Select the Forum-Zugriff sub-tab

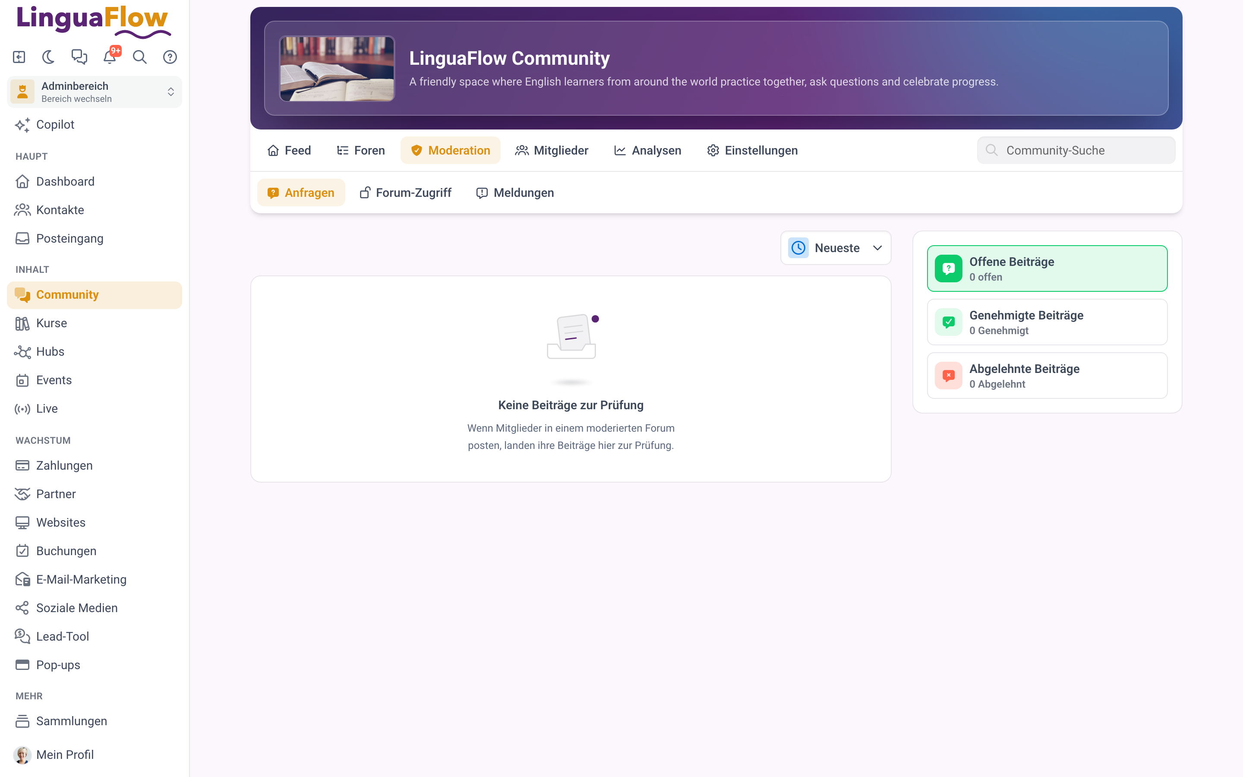click(x=406, y=193)
